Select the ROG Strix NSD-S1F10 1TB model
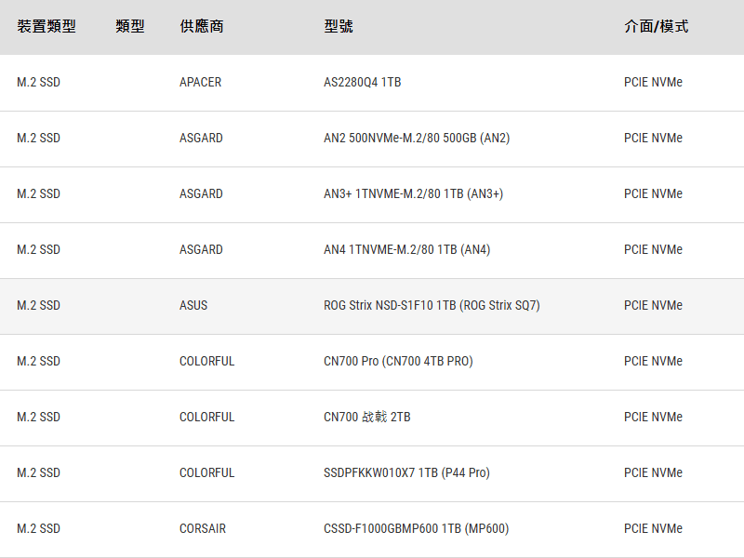 tap(432, 305)
